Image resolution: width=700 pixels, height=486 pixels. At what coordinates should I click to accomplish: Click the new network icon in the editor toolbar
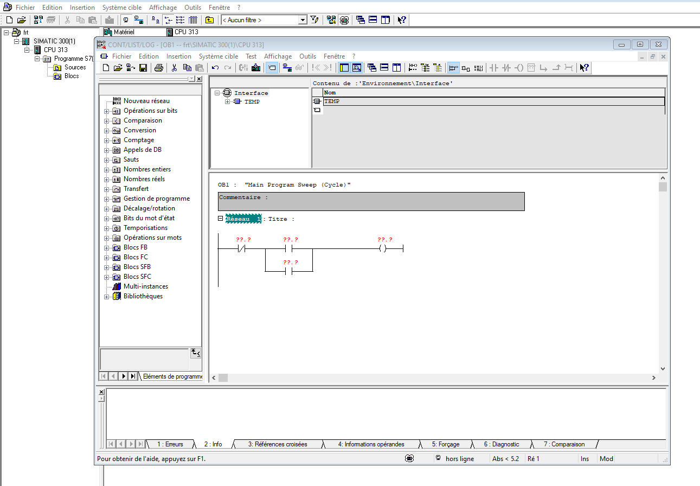pyautogui.click(x=413, y=68)
